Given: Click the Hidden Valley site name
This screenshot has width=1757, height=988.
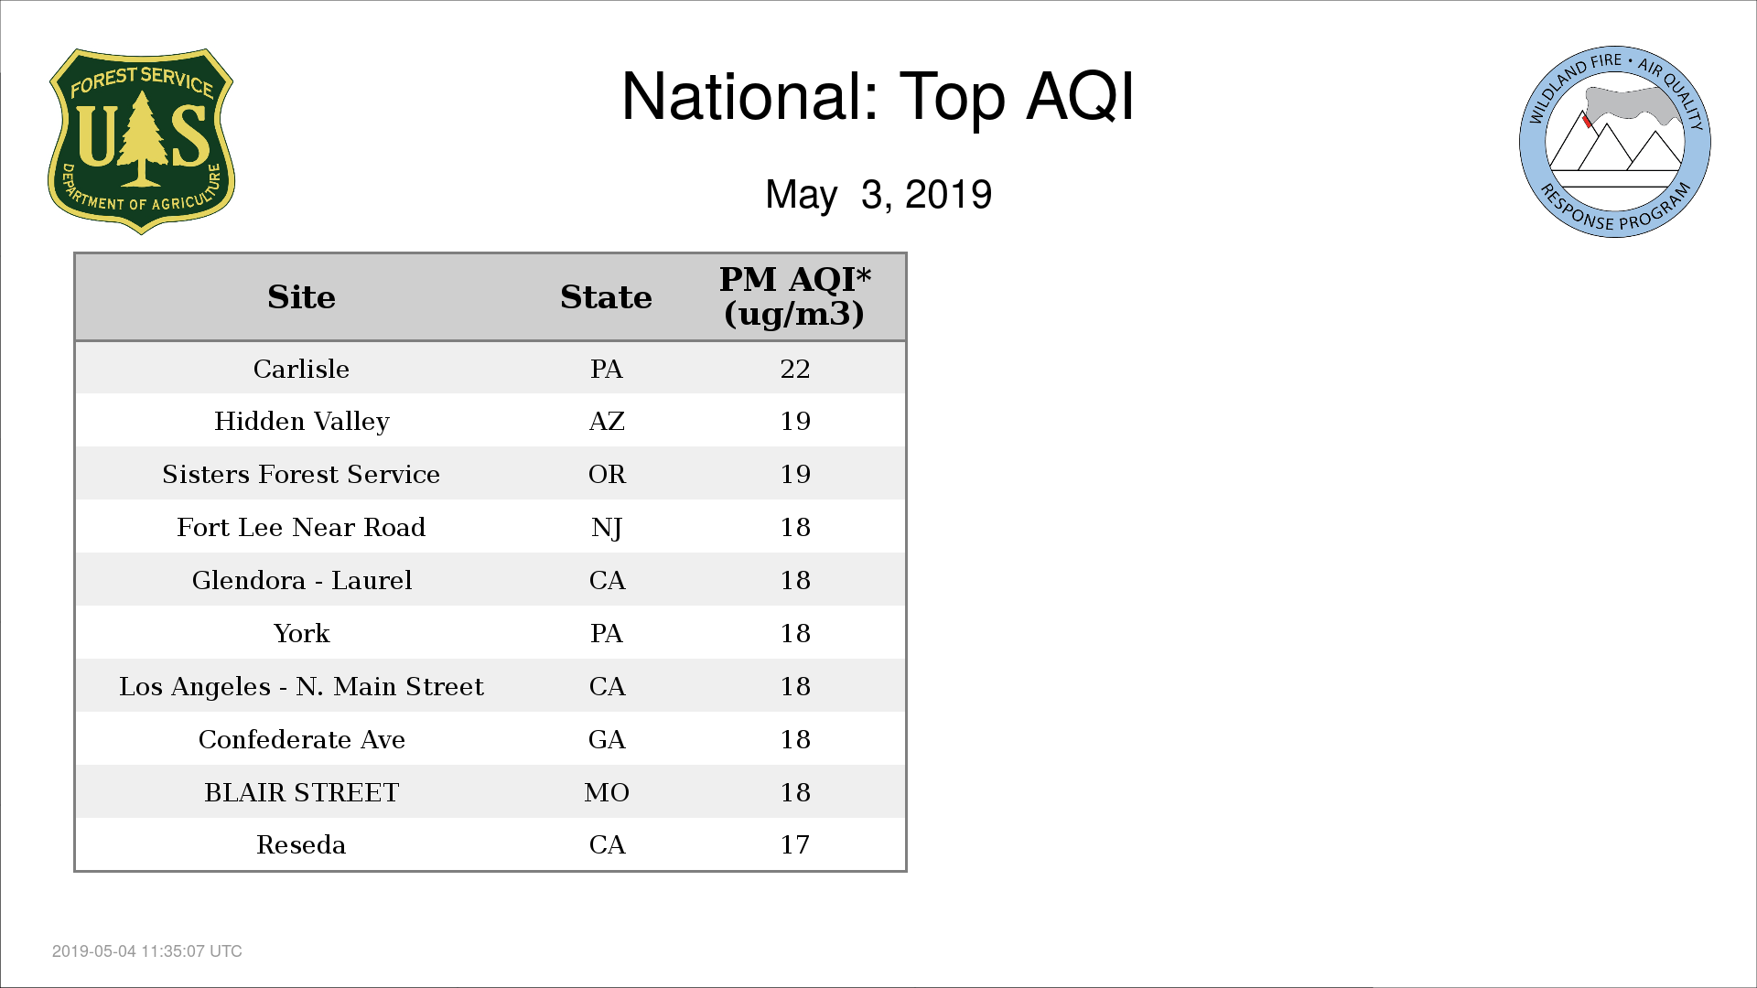Looking at the screenshot, I should (x=302, y=422).
